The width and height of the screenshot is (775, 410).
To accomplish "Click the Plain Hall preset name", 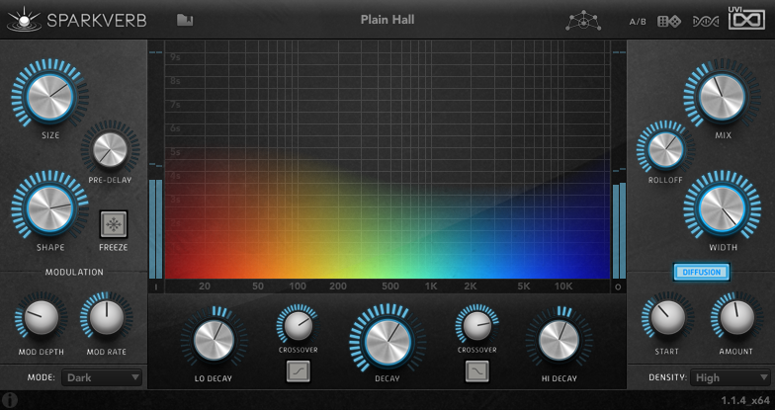I will 387,20.
